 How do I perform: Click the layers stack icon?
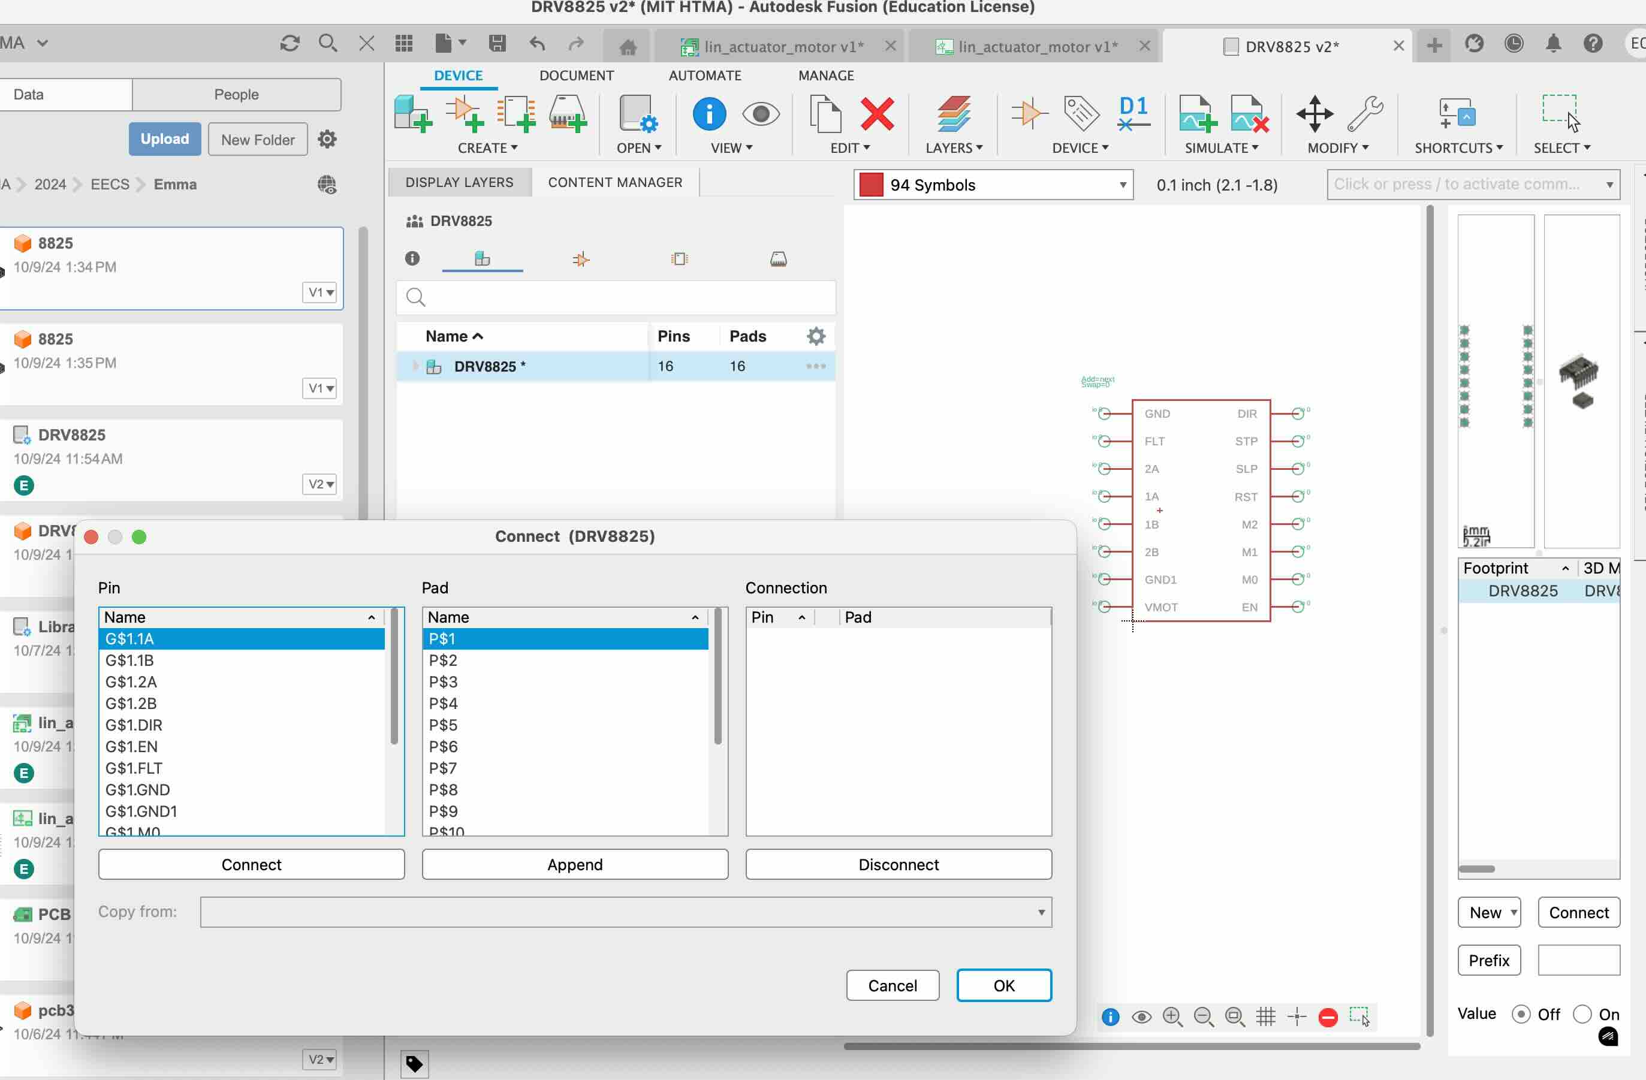954,114
